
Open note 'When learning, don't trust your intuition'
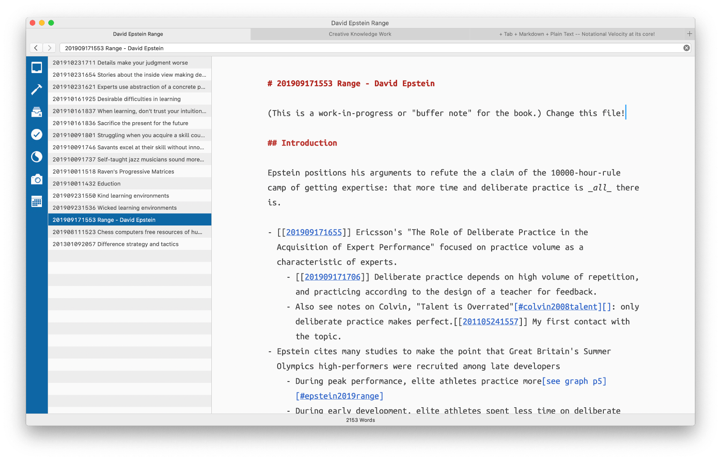tap(130, 111)
